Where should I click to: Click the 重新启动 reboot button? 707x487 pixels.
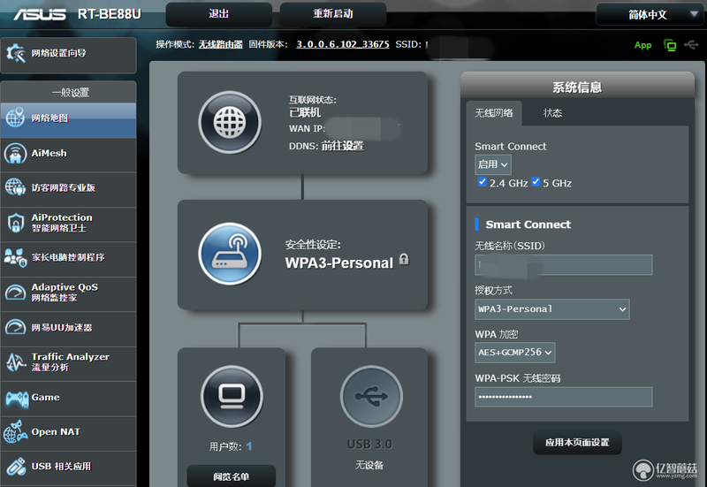333,14
